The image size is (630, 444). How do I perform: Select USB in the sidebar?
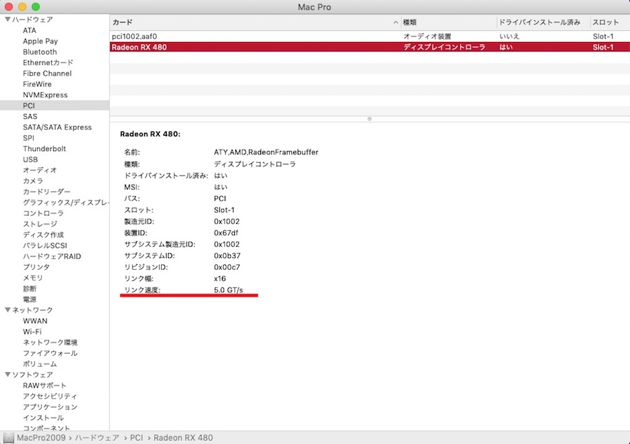click(30, 159)
